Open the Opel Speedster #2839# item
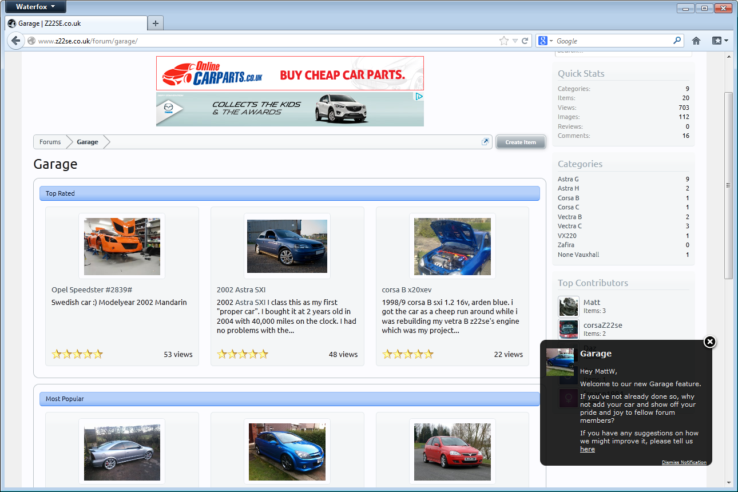Image resolution: width=738 pixels, height=492 pixels. point(92,289)
